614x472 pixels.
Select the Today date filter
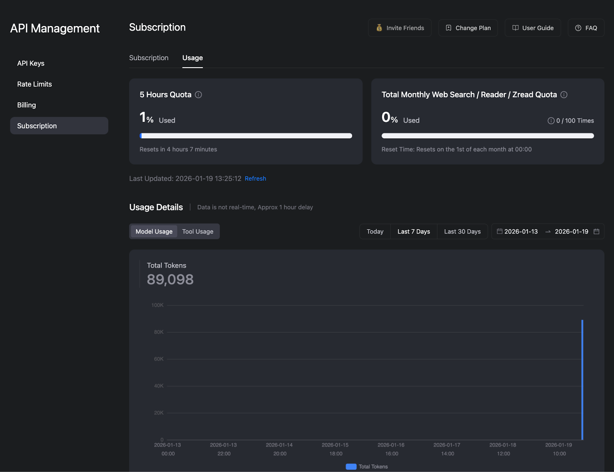click(x=375, y=231)
